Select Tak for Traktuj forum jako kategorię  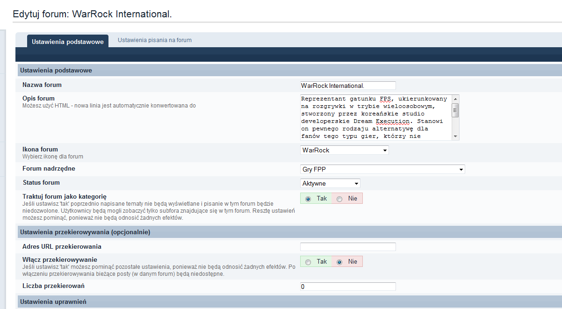[308, 199]
